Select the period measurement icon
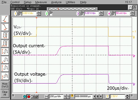Screen dimensions: 138x100 5,35
